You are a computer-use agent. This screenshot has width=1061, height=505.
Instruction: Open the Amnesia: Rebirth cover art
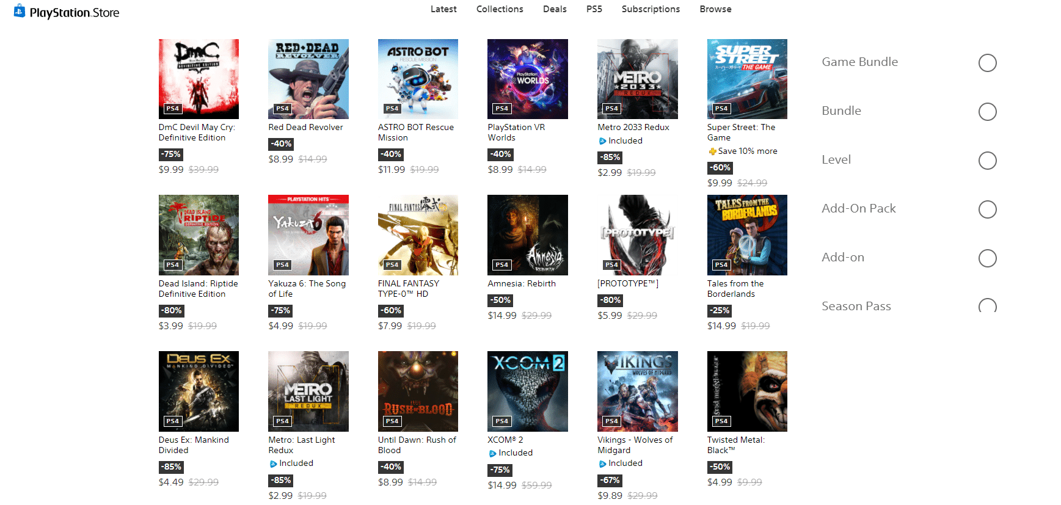528,235
